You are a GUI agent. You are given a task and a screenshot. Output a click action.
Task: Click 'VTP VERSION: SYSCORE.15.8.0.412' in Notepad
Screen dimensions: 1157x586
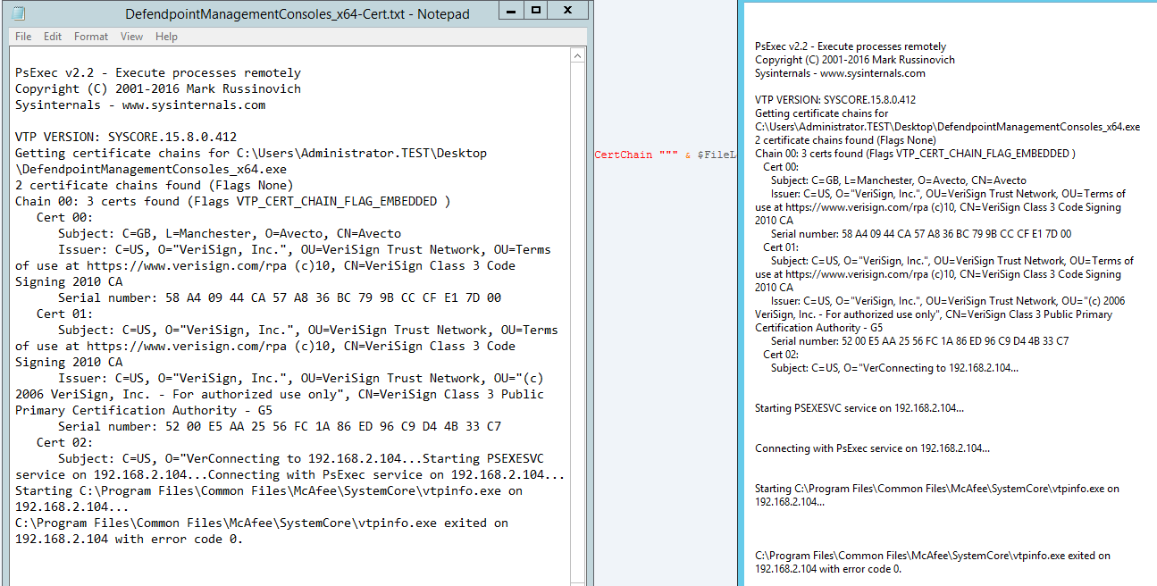tap(126, 138)
